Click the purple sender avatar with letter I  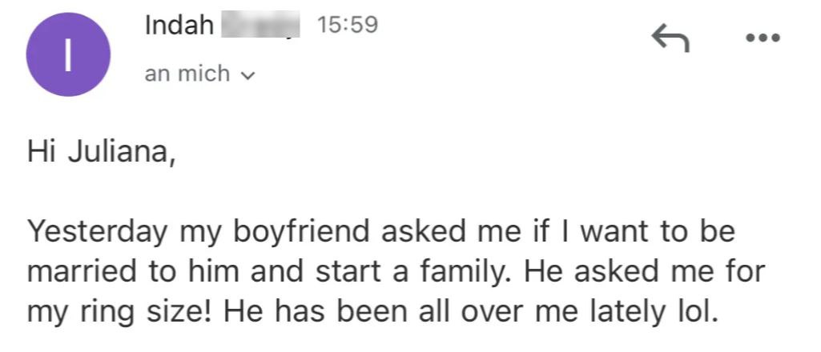67,54
